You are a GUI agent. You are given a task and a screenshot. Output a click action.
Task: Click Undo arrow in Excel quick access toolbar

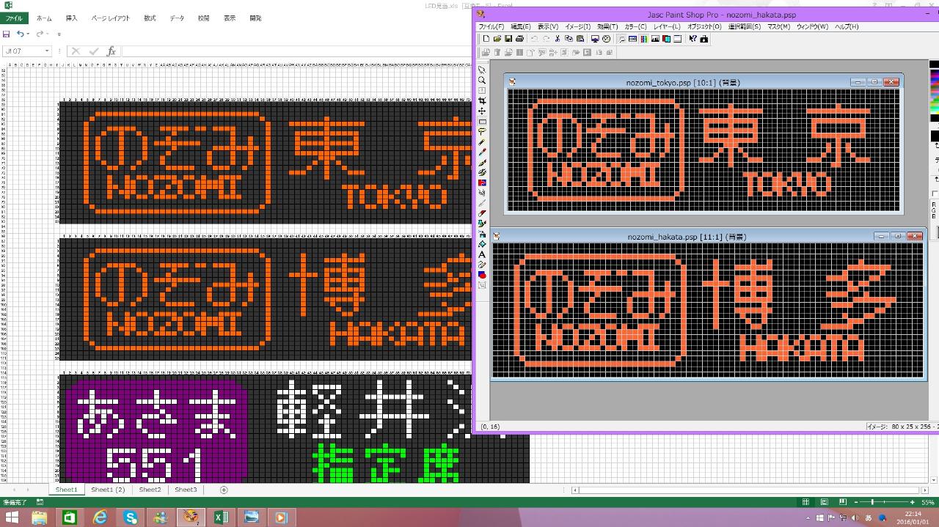click(20, 34)
